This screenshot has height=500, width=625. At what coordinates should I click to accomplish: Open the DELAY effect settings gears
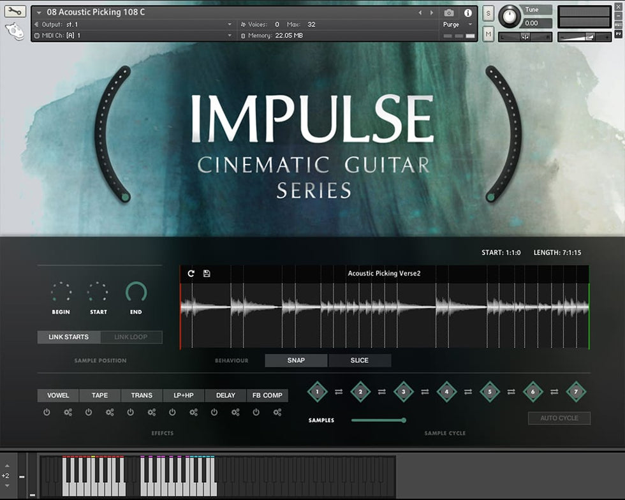pyautogui.click(x=235, y=413)
